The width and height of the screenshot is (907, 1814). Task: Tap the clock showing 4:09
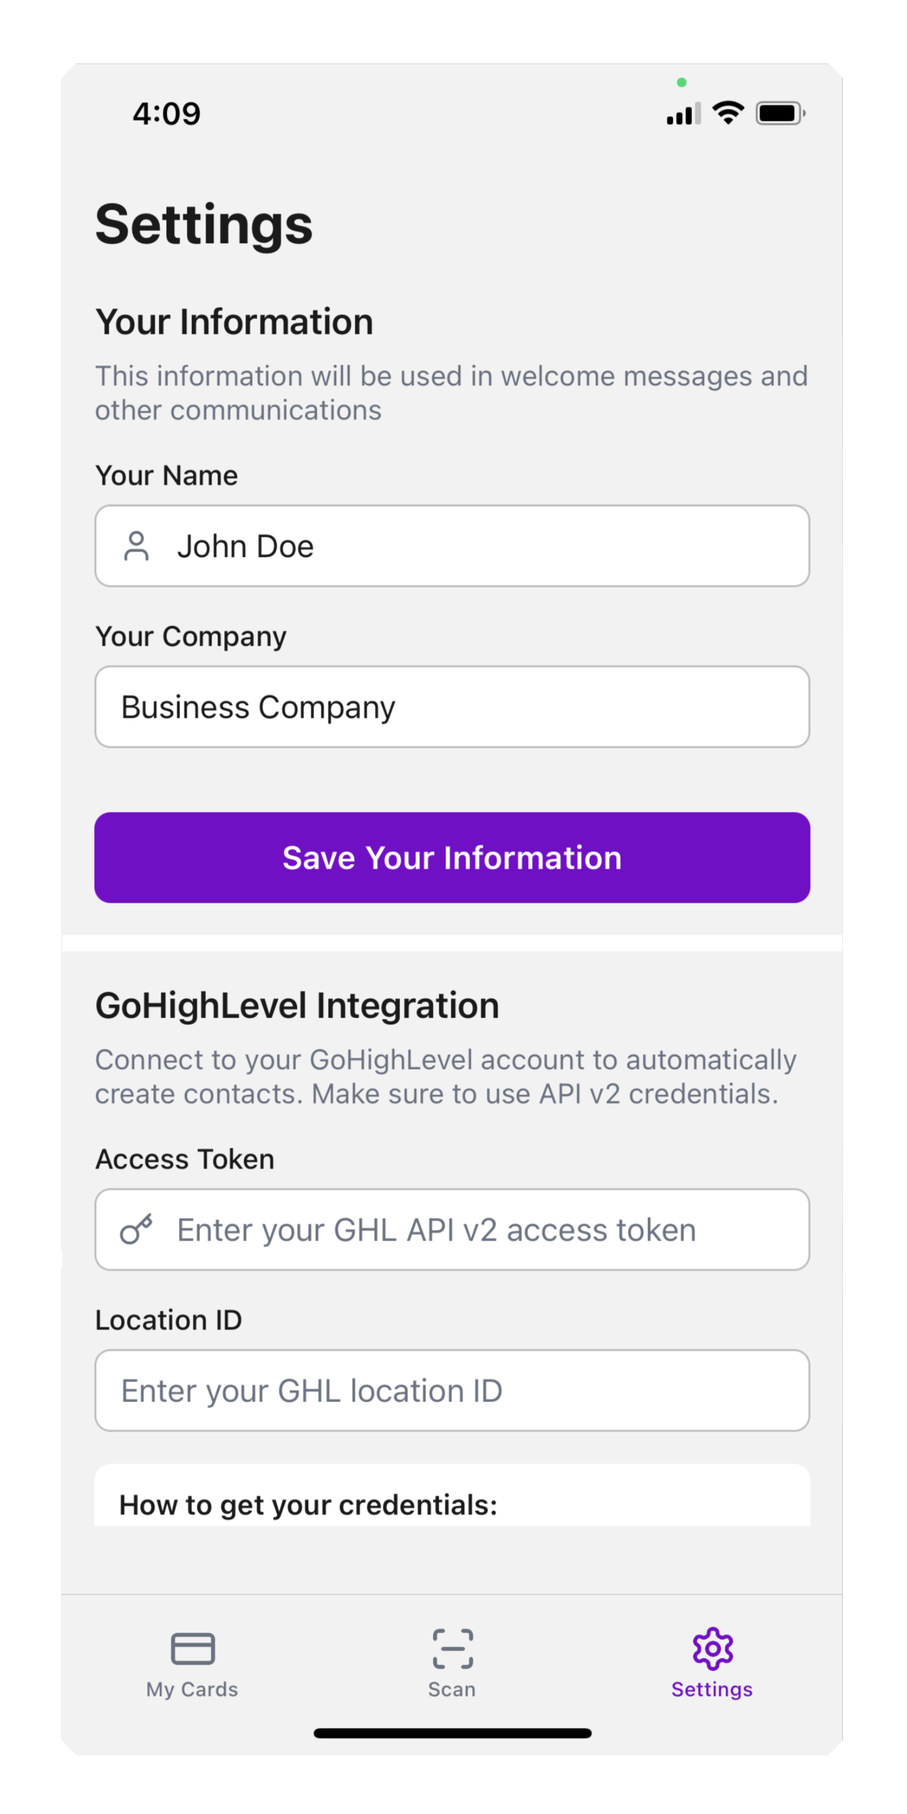pyautogui.click(x=166, y=112)
